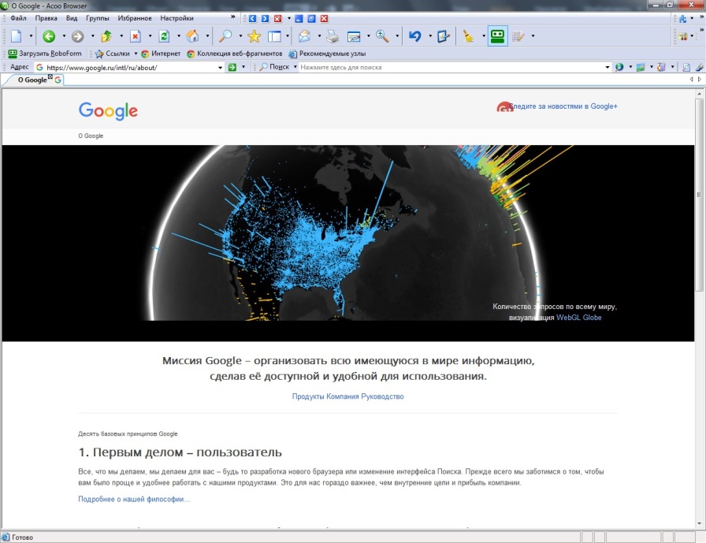Expand the Поиск engine dropdown arrow
706x543 pixels.
click(295, 67)
